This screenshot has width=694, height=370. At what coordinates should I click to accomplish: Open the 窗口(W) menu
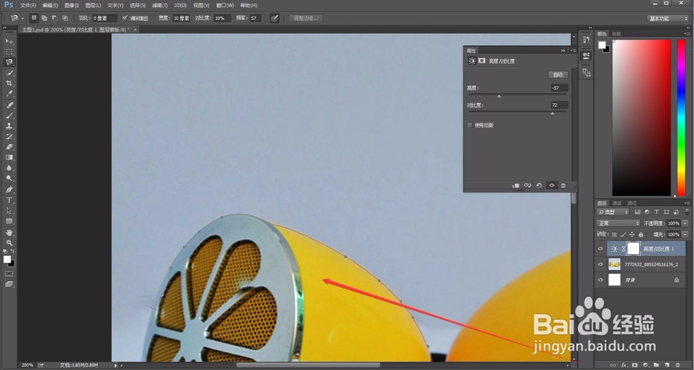(x=225, y=6)
